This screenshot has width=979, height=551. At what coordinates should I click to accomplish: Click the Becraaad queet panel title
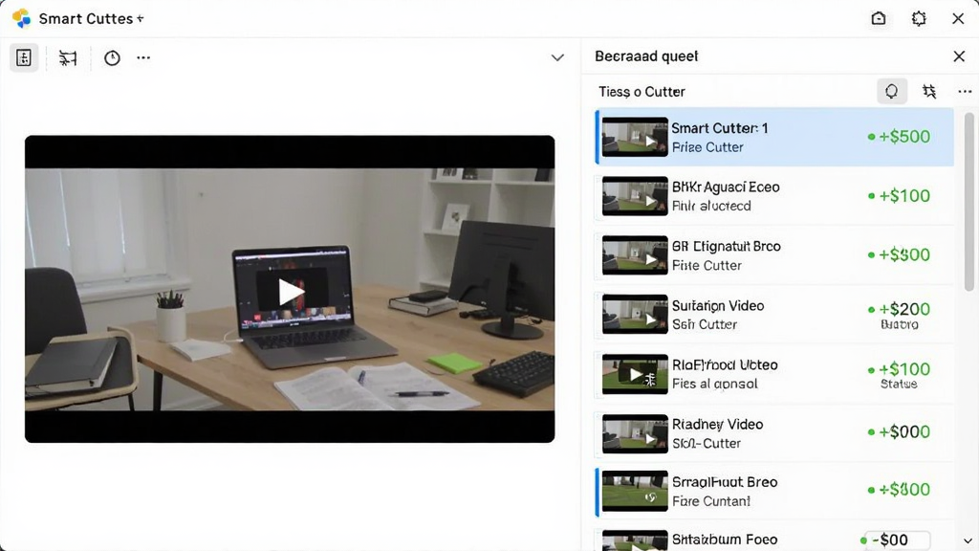coord(646,56)
